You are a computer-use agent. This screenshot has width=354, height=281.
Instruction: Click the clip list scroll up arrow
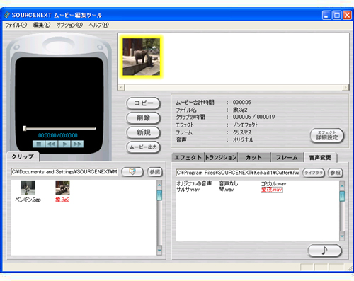(159, 184)
